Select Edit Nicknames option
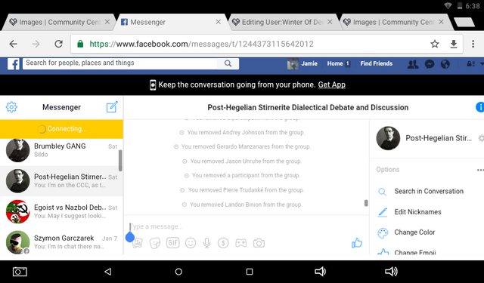 (417, 212)
